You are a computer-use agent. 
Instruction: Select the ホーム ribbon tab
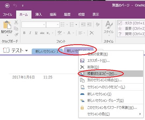point(24,15)
